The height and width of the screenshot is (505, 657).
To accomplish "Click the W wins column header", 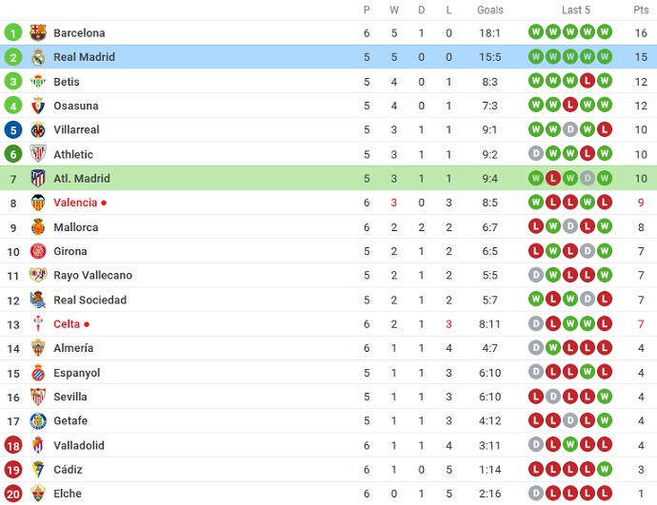I will [395, 10].
